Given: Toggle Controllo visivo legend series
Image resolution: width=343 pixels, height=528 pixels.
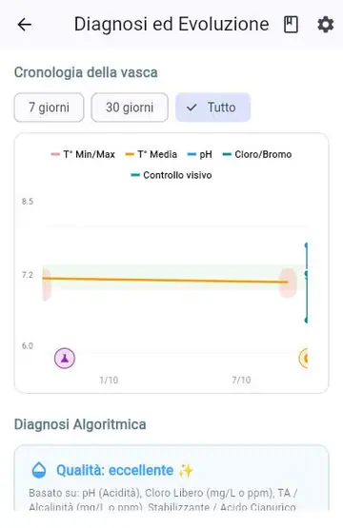Looking at the screenshot, I should [x=171, y=175].
